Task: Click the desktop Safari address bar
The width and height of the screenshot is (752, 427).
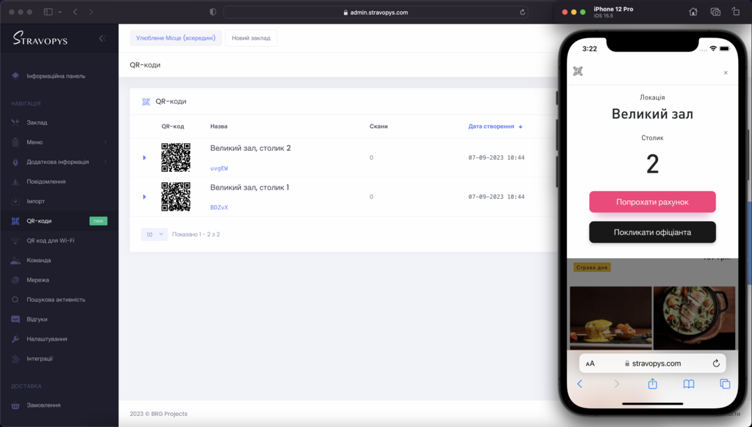Action: tap(375, 13)
